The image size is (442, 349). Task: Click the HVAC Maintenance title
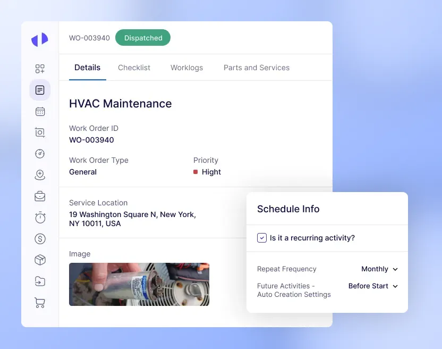pos(121,104)
